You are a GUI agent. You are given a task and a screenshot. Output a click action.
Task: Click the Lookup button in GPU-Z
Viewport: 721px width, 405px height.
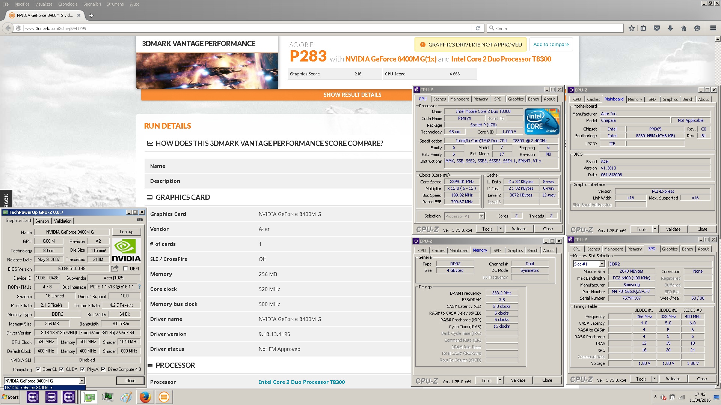coord(127,232)
